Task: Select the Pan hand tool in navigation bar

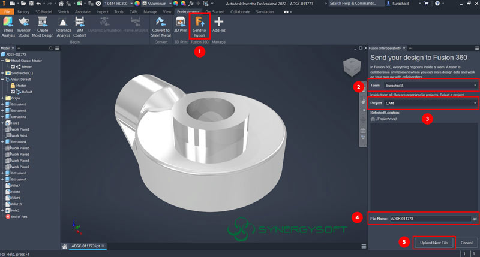Action: [x=363, y=101]
